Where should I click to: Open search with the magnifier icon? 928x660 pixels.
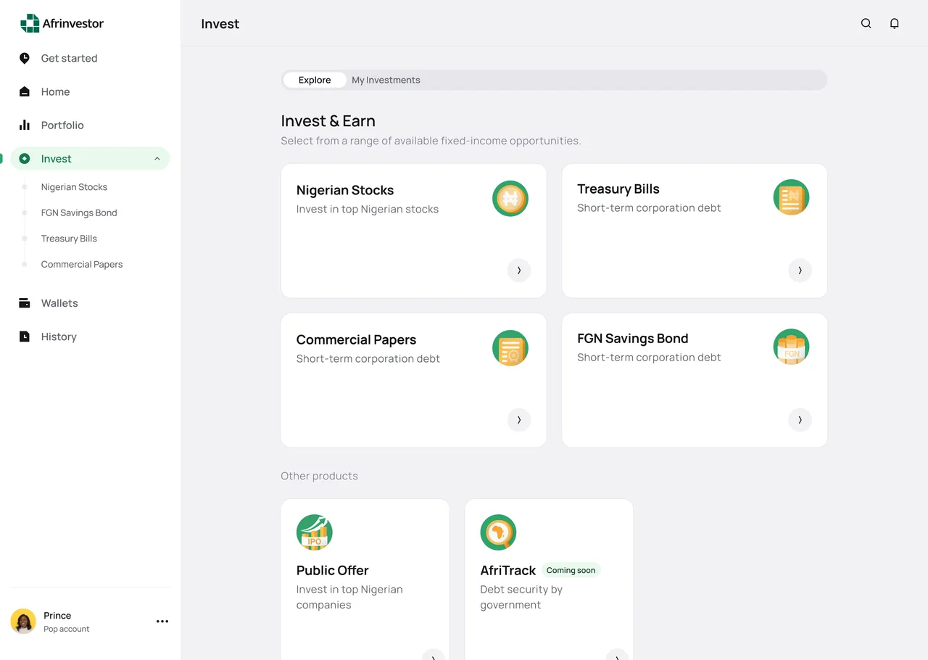(x=866, y=23)
